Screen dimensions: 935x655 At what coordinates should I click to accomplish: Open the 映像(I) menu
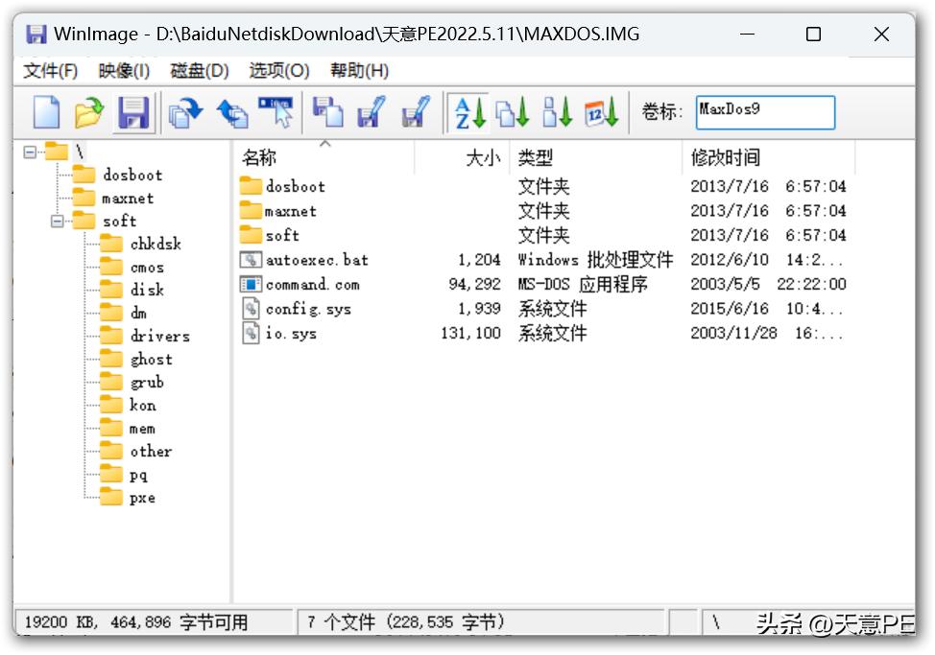click(124, 71)
